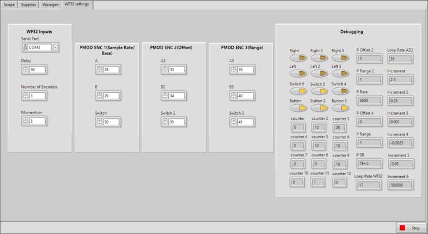Image resolution: width=428 pixels, height=234 pixels.
Task: Select the Wavegen tab
Action: [x=50, y=5]
